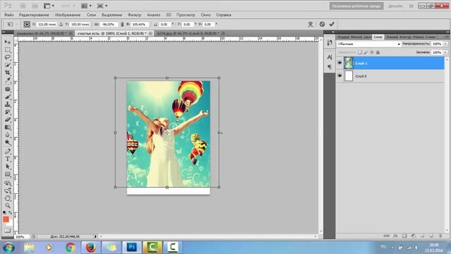Select the Crop tool

tap(8, 72)
